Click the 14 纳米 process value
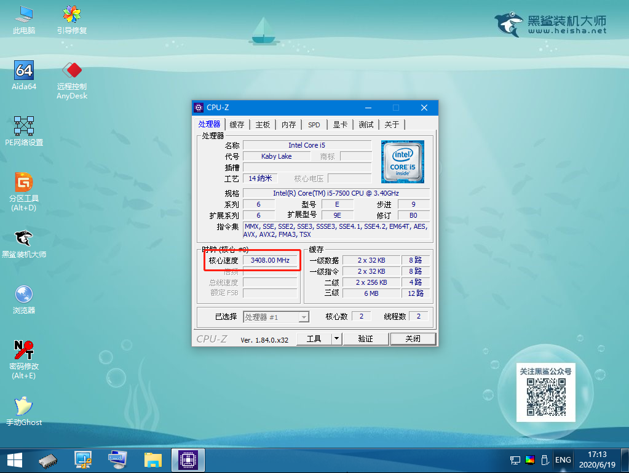 pos(260,178)
